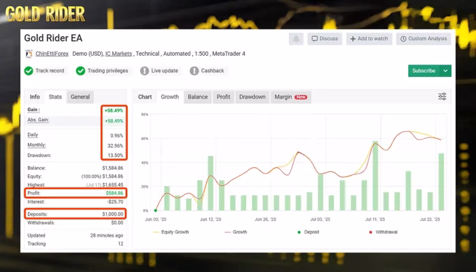The height and width of the screenshot is (272, 476).
Task: Click the ChinEttiForex avatar image
Action: 29,54
